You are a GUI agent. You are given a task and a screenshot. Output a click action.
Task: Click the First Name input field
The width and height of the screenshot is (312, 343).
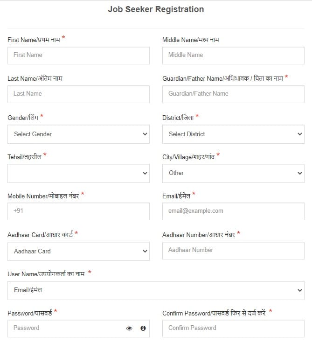(x=78, y=55)
